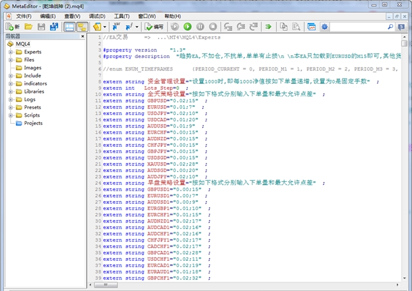Click the 早盘策略设置 code line
This screenshot has height=291, width=412.
point(214,183)
